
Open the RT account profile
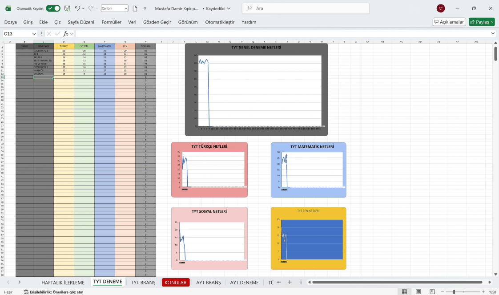(x=441, y=8)
